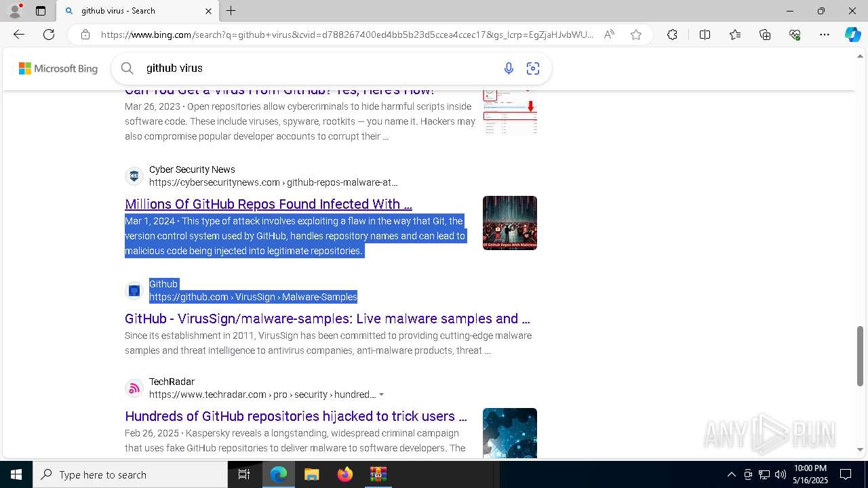Launch Firefox from the taskbar
The height and width of the screenshot is (488, 868).
click(345, 474)
